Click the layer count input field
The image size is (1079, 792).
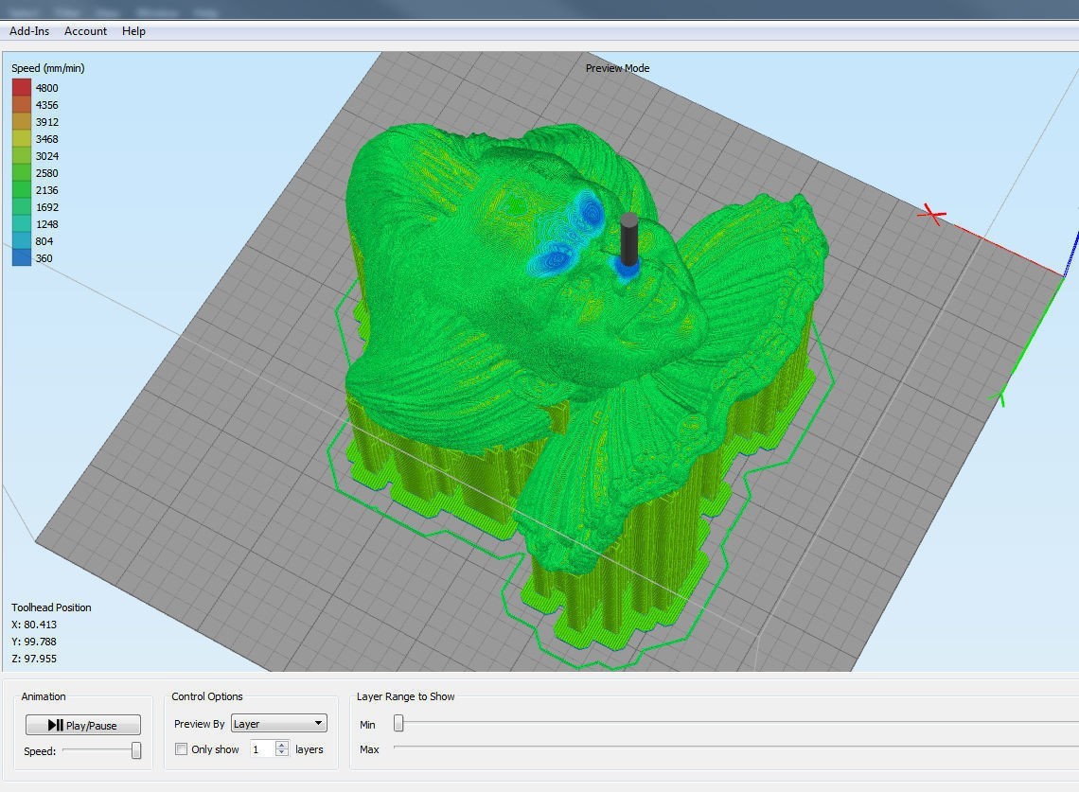click(x=261, y=749)
